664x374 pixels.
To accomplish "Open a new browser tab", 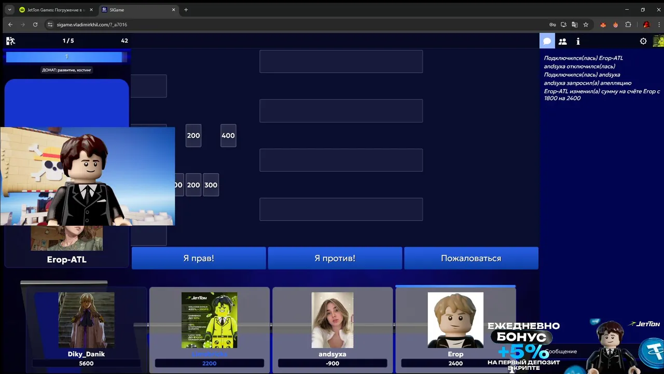I will click(x=186, y=10).
